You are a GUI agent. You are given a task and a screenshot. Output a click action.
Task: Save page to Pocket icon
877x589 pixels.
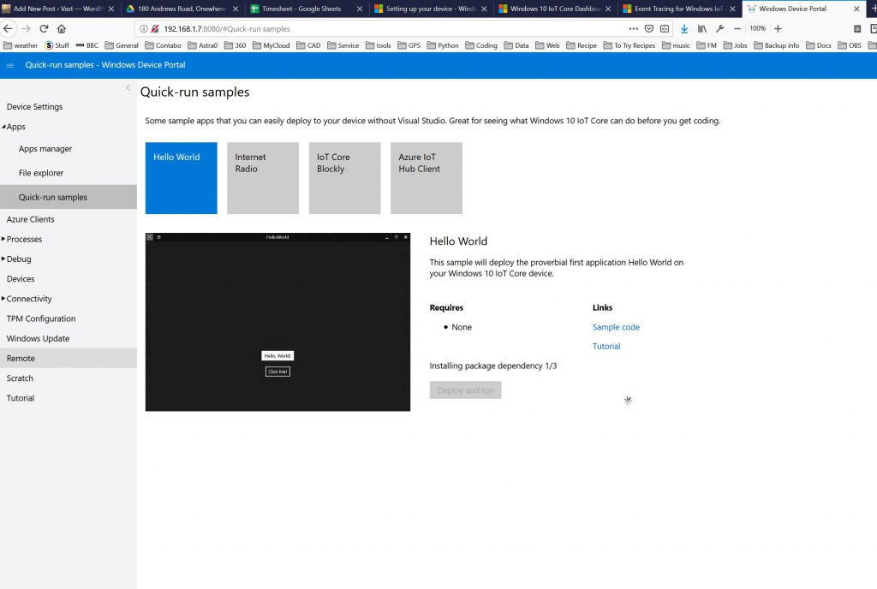(649, 28)
